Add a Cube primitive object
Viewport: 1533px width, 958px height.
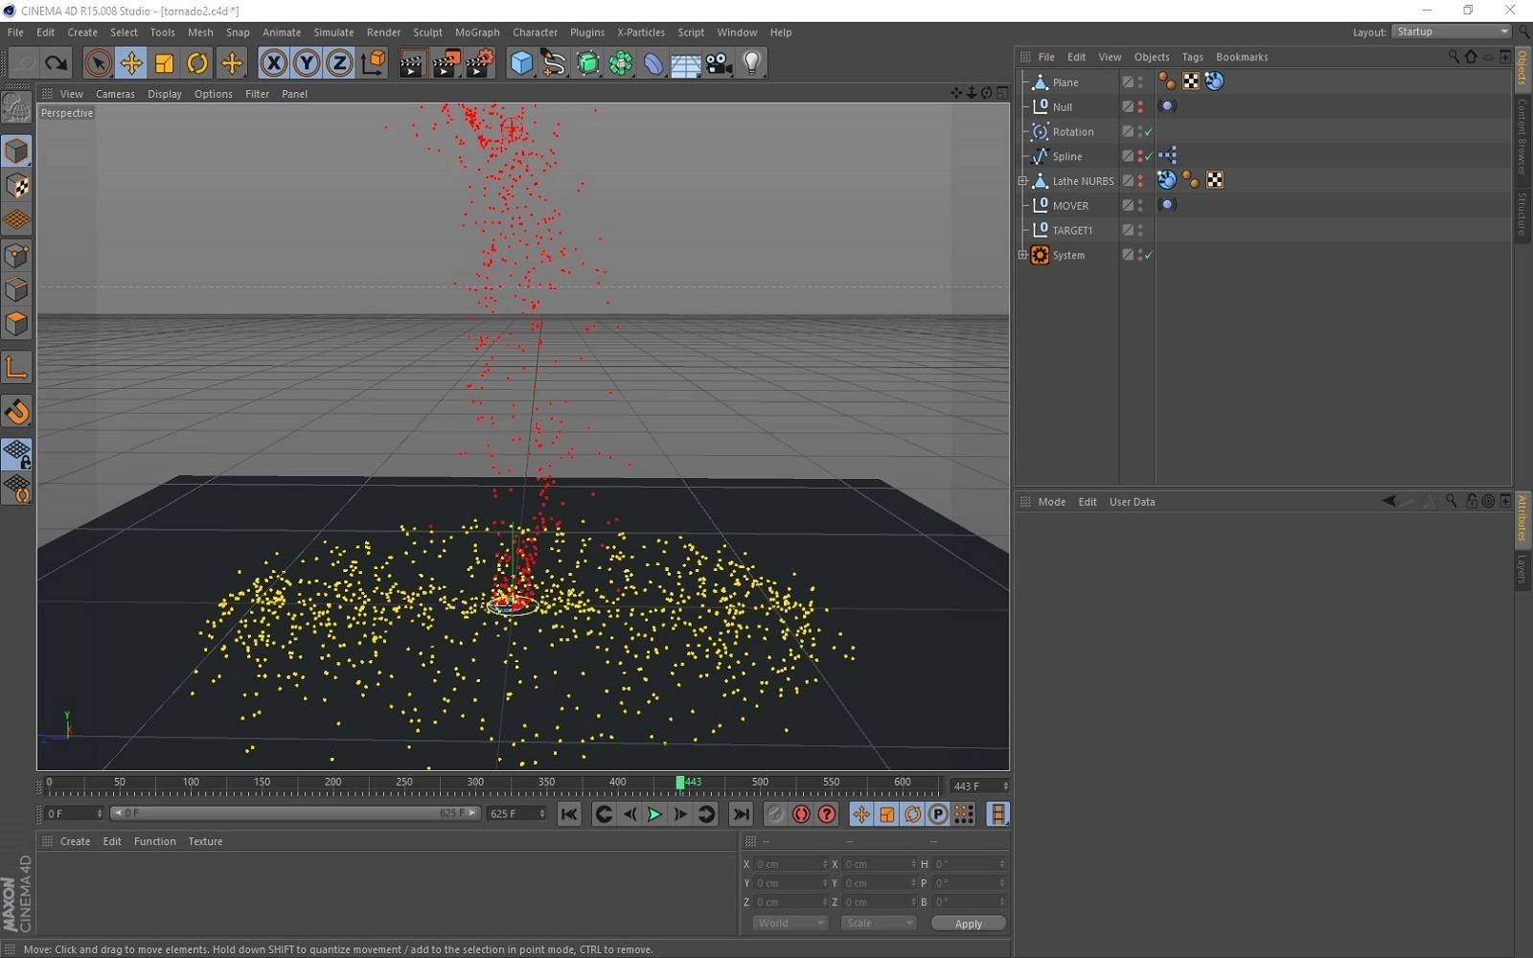point(521,63)
